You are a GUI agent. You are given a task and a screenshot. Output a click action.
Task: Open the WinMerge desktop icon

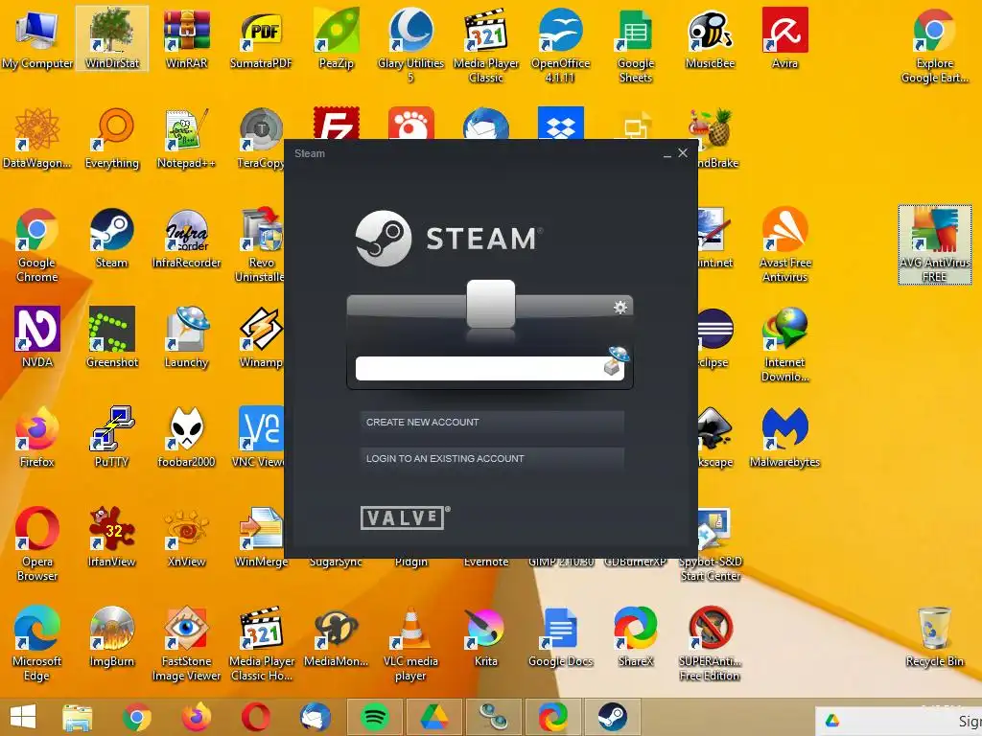(261, 537)
